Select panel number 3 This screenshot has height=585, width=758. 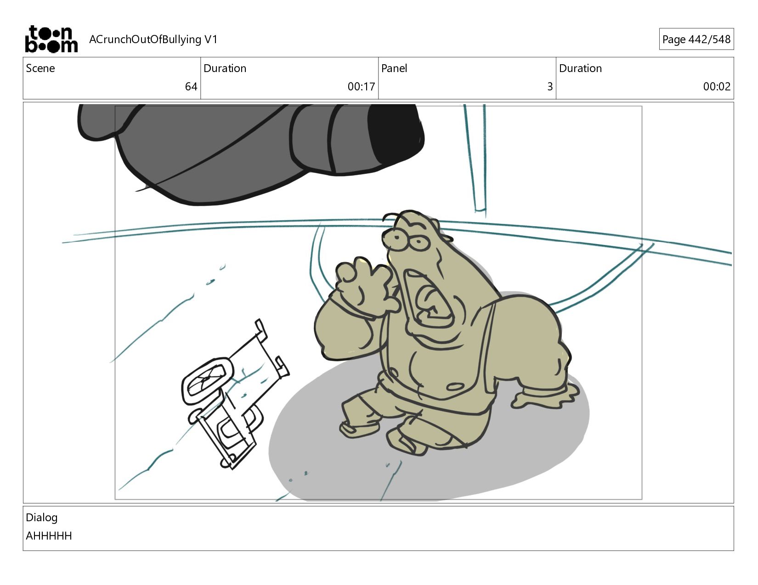[550, 87]
